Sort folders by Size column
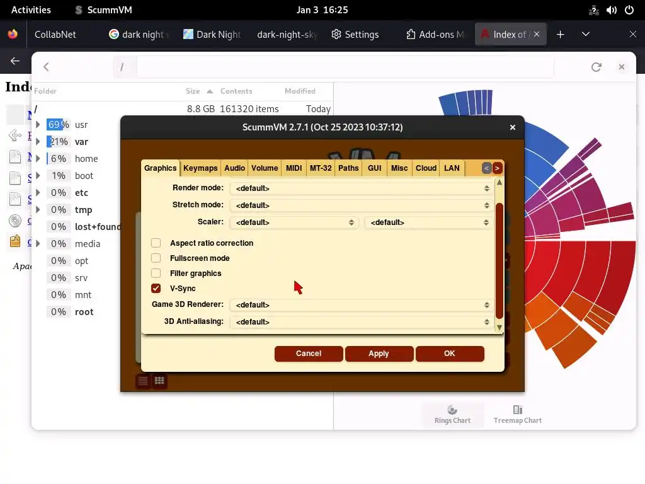Viewport: 645px width, 484px height. coord(198,91)
